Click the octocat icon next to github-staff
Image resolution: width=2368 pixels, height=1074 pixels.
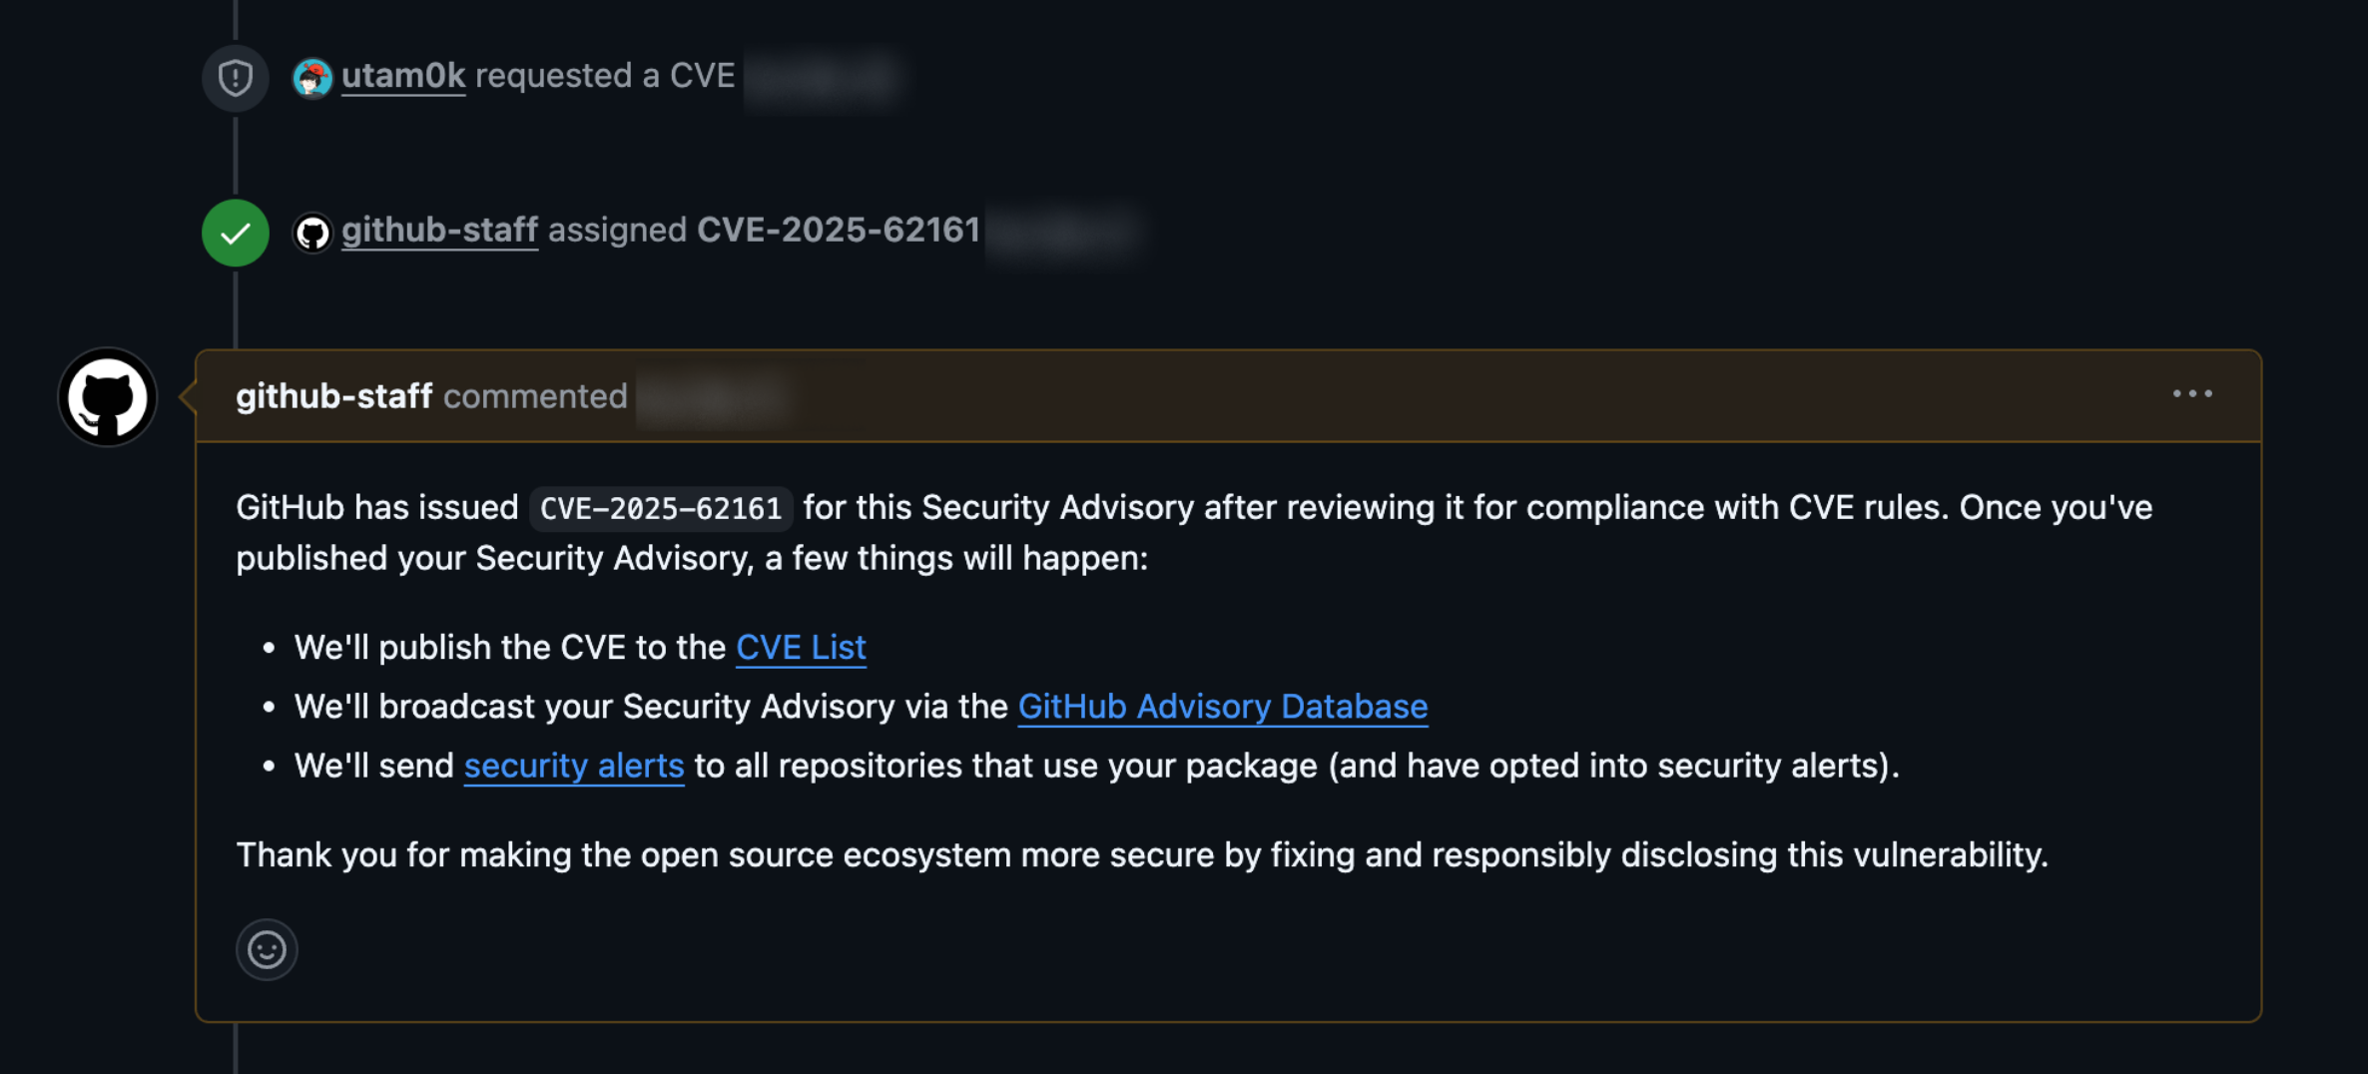pyautogui.click(x=312, y=231)
